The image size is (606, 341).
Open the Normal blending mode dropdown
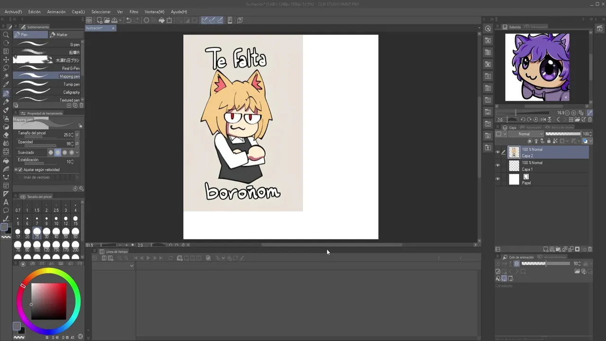tap(526, 134)
